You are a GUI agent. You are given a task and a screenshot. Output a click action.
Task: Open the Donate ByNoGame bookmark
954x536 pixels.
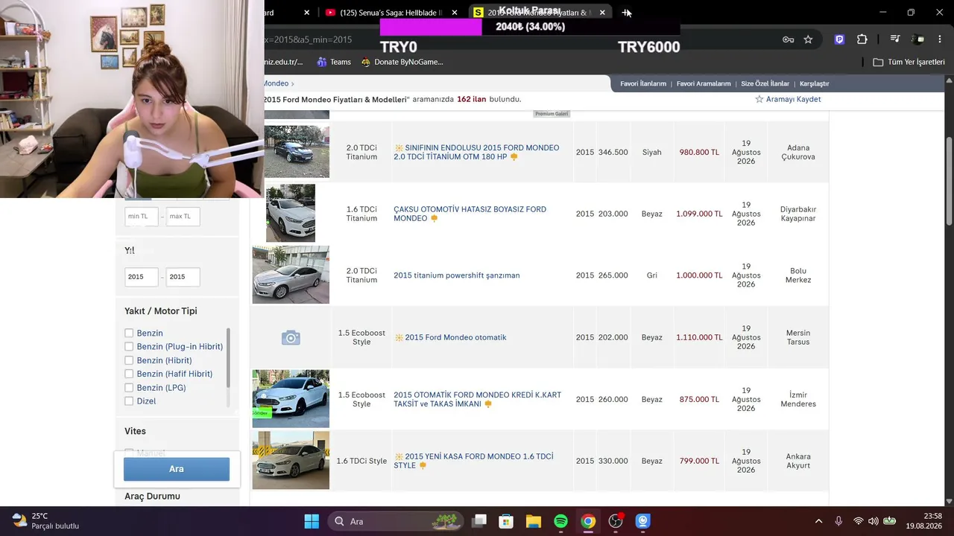point(402,62)
